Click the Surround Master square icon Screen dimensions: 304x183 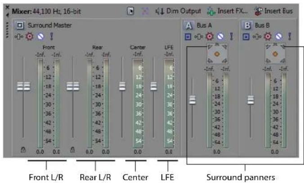[20, 25]
